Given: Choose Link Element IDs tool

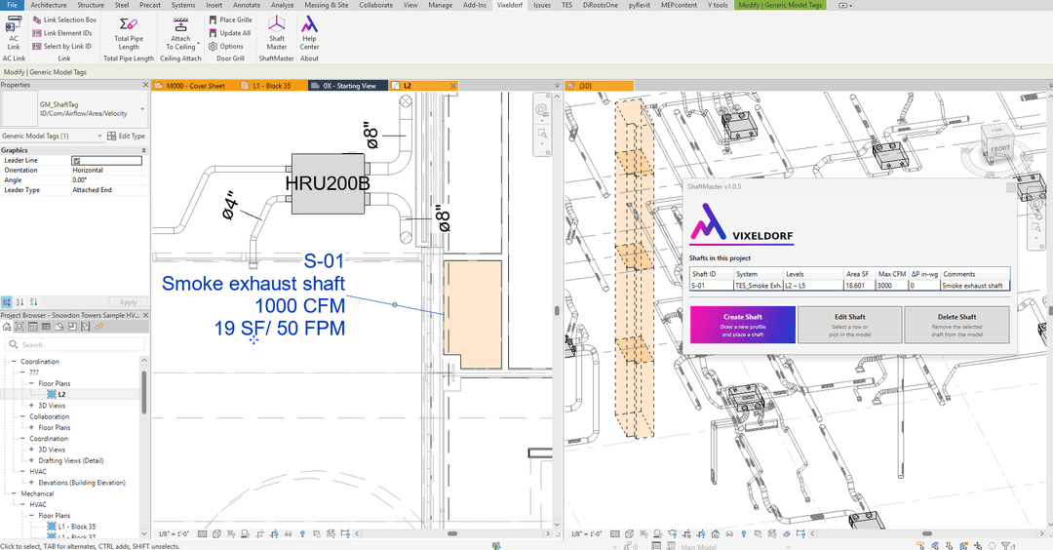Looking at the screenshot, I should 61,33.
